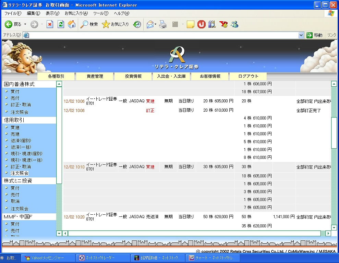Click the gray Edit toolbar icon
This screenshot has width=339, height=263.
(175, 24)
